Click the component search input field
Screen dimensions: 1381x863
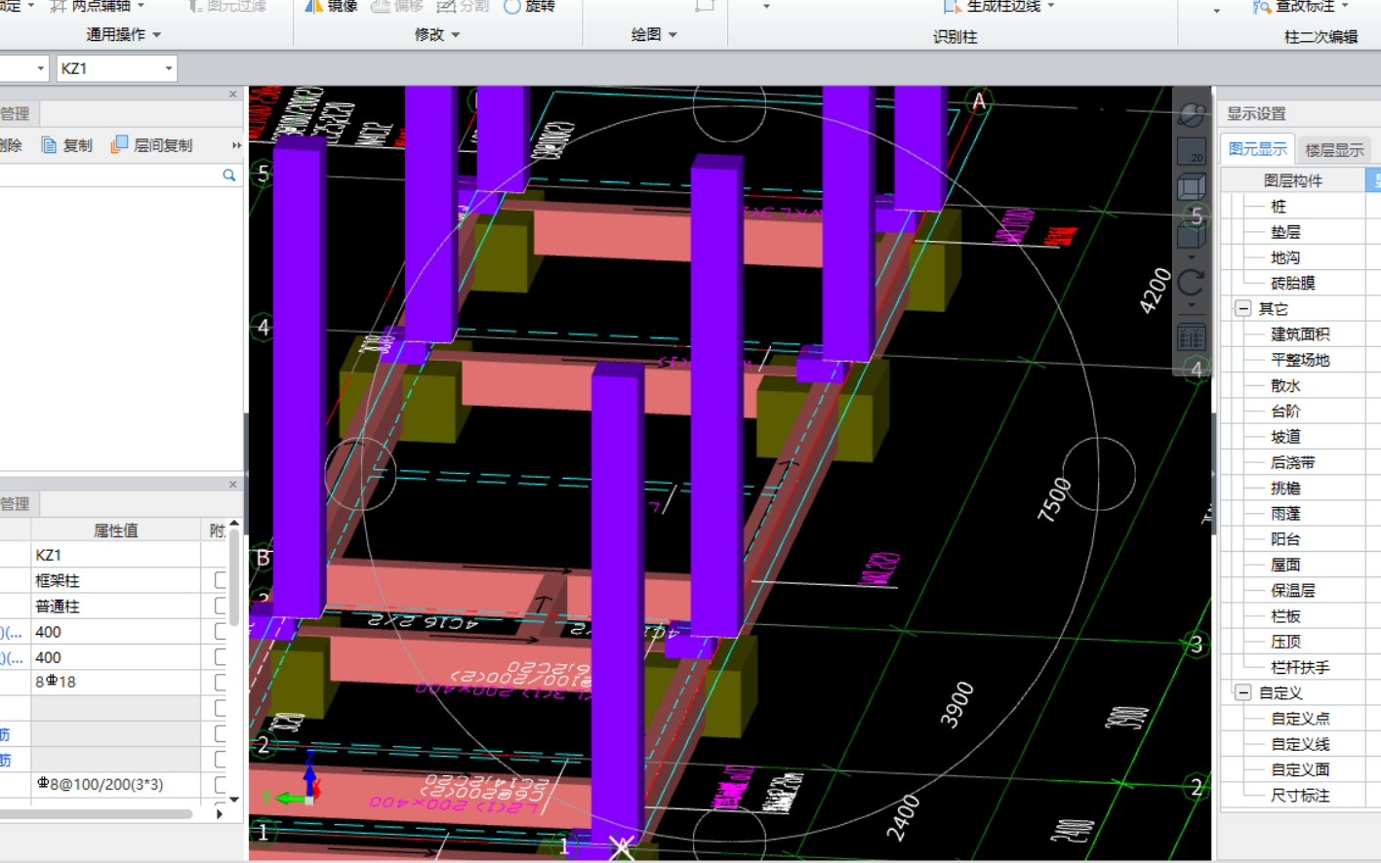click(x=109, y=176)
